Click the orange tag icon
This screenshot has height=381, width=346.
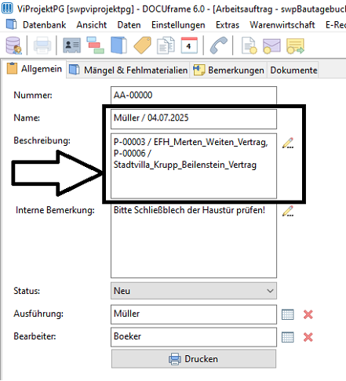pos(143,45)
